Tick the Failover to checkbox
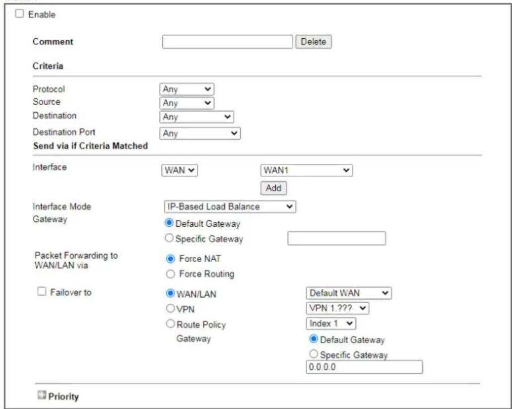Image resolution: width=512 pixels, height=409 pixels. [42, 291]
